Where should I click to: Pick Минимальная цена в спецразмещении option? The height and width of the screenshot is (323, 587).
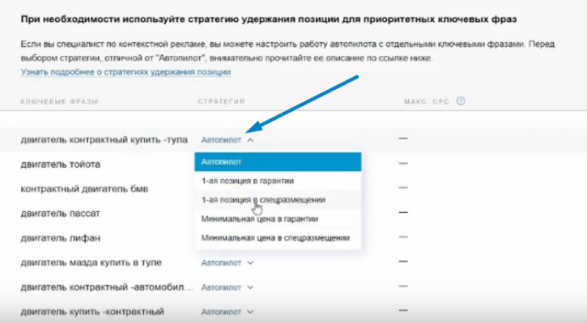point(278,238)
